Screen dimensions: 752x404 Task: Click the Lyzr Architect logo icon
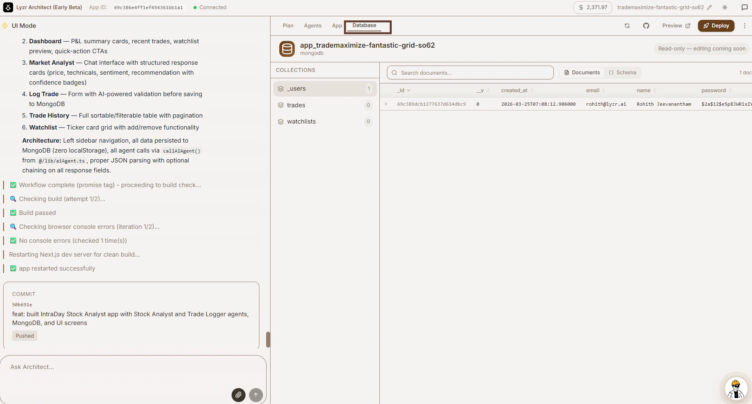[8, 7]
